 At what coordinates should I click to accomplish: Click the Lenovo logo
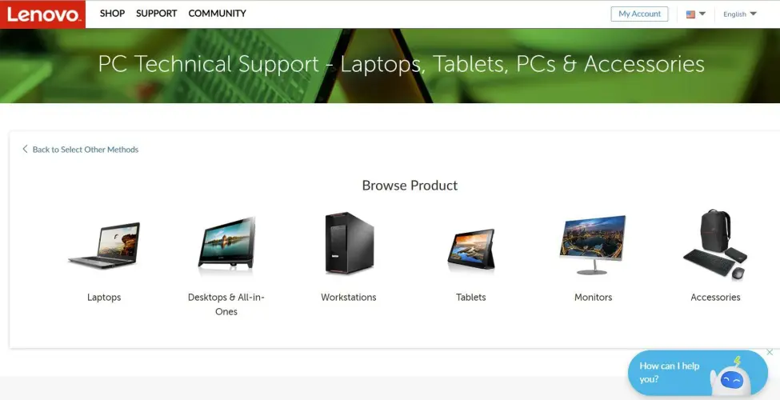(42, 14)
